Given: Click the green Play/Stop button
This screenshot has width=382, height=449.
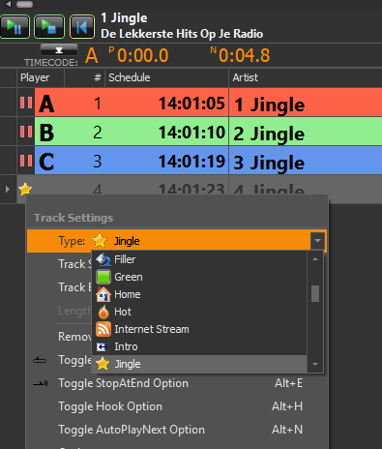Looking at the screenshot, I should (49, 27).
